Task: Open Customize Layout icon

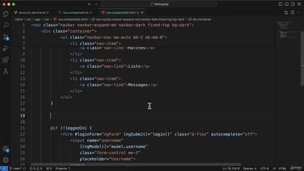Action: point(299,4)
